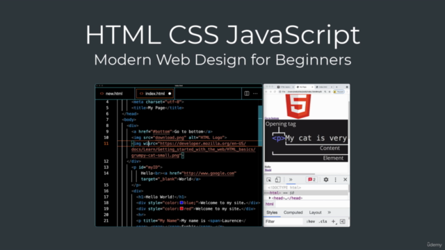
Task: Click the Filter styles input field
Action: pyautogui.click(x=284, y=222)
